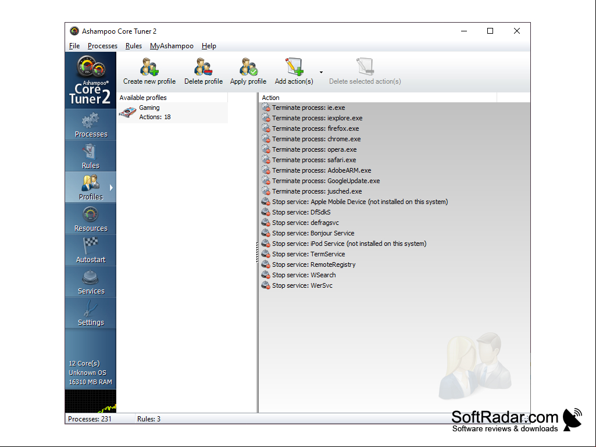Click the Rules: 3 status bar entry
The height and width of the screenshot is (447, 596).
(149, 419)
